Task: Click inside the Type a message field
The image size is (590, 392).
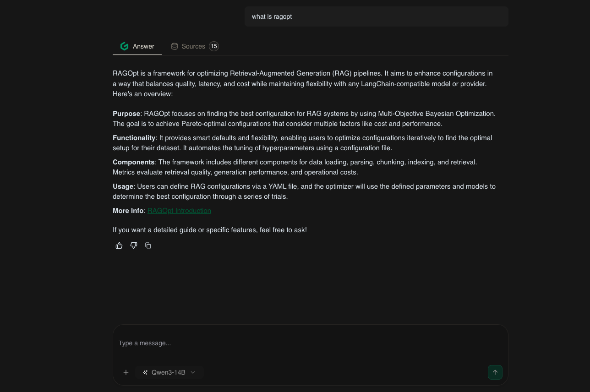Action: (x=310, y=343)
